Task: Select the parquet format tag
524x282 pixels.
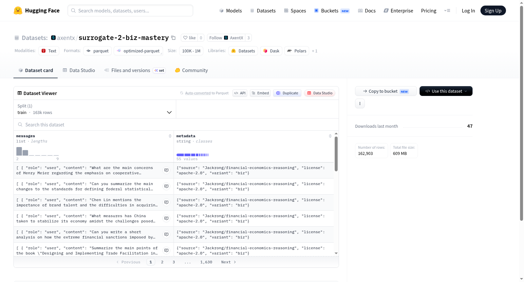Action: coord(98,51)
